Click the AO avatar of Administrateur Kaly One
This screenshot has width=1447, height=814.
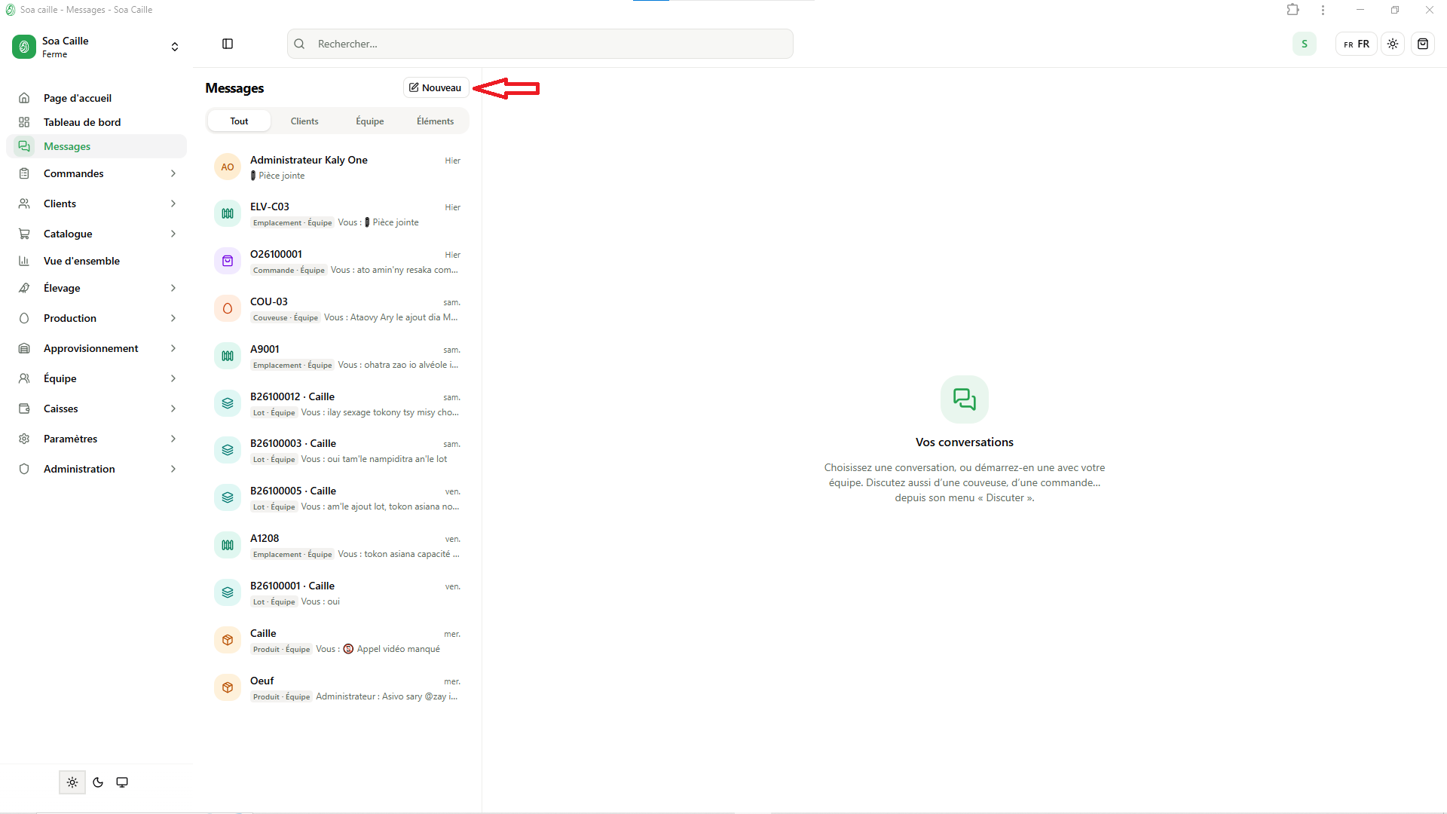pyautogui.click(x=228, y=167)
